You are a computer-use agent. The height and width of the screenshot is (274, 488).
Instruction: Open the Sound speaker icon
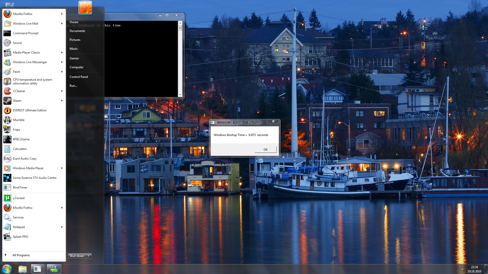(x=7, y=43)
